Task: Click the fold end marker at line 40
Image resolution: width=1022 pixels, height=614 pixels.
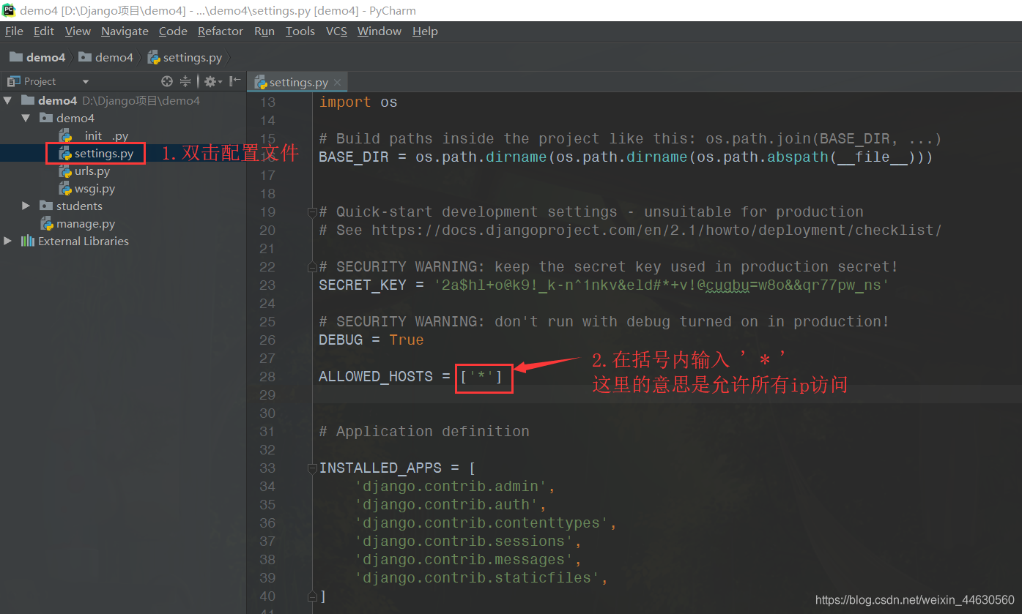Action: click(x=313, y=596)
